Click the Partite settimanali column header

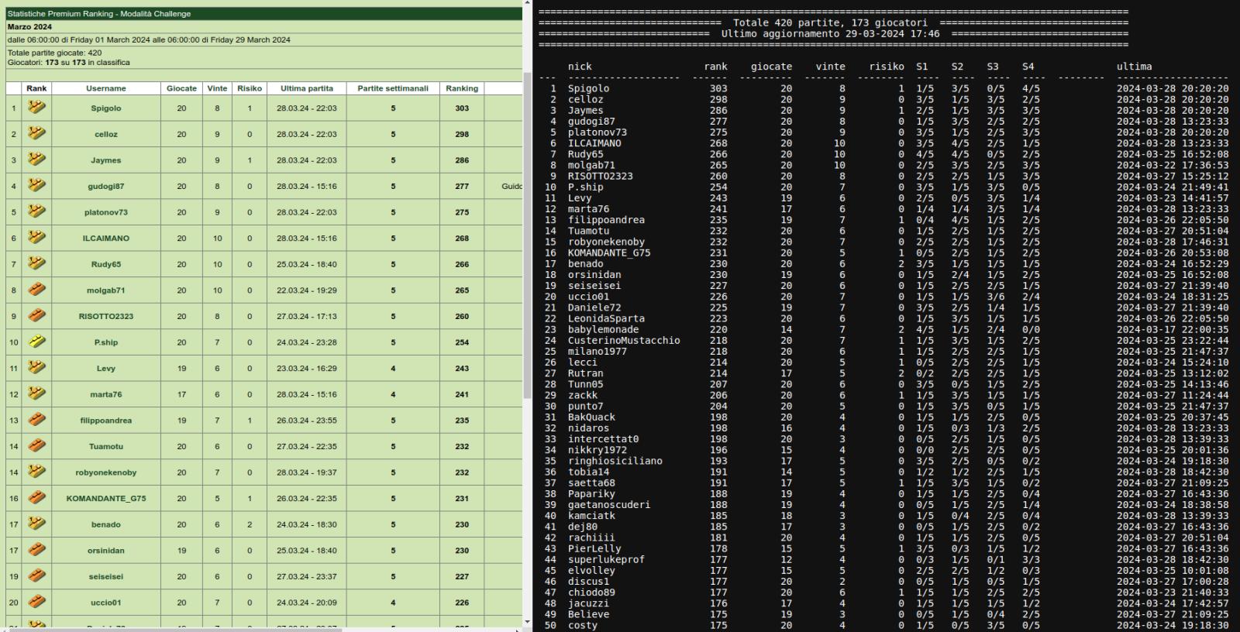393,88
